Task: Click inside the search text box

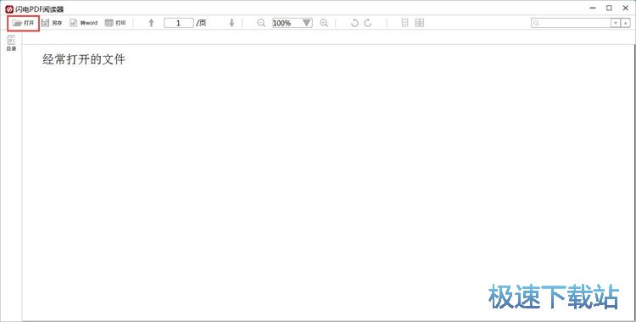Action: 571,23
